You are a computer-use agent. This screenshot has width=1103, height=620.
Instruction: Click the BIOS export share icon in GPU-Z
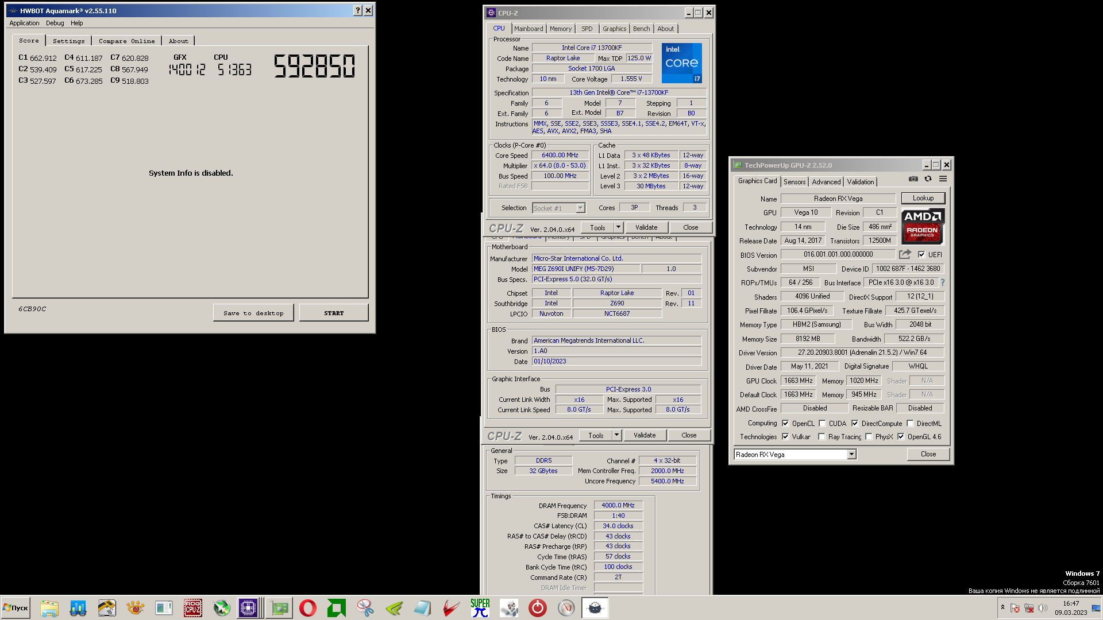pyautogui.click(x=905, y=254)
